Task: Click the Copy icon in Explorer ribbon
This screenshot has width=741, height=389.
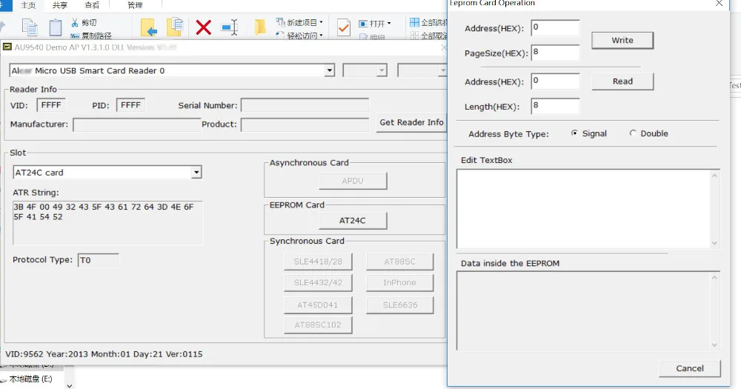Action: pos(30,27)
